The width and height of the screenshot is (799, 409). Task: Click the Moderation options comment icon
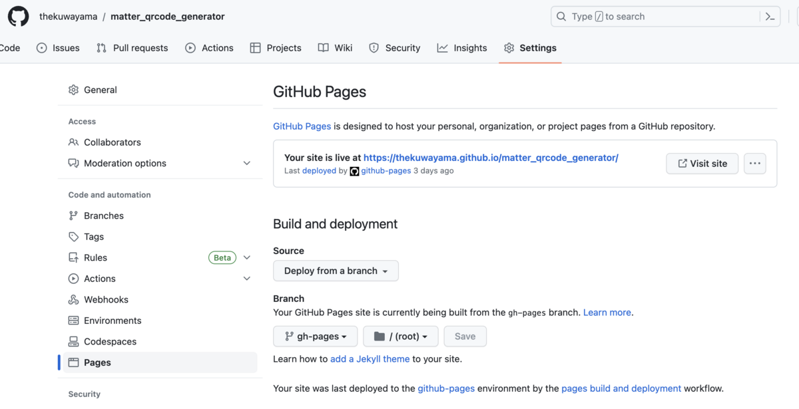coord(74,163)
